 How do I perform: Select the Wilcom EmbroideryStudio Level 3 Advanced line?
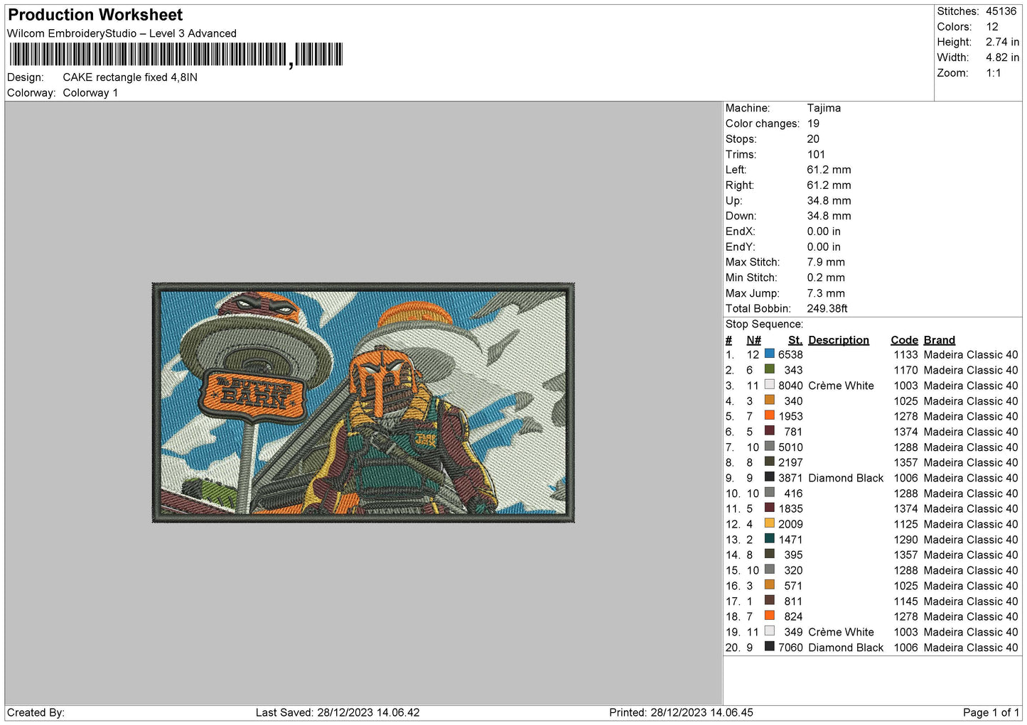click(x=122, y=33)
